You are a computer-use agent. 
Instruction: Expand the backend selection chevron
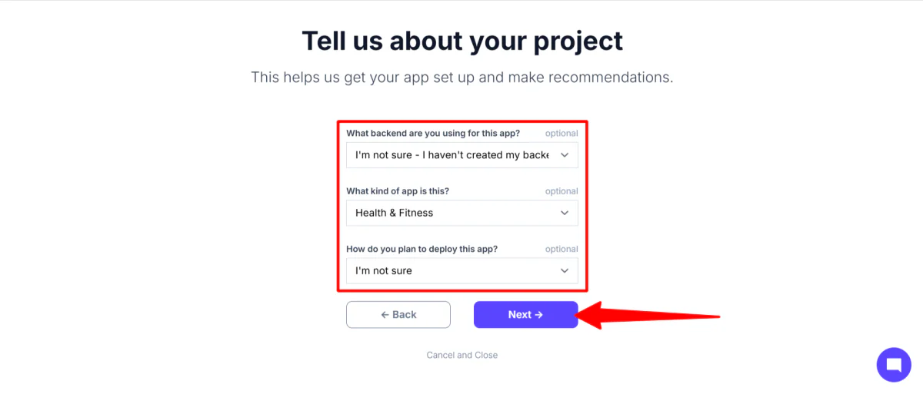(x=565, y=155)
